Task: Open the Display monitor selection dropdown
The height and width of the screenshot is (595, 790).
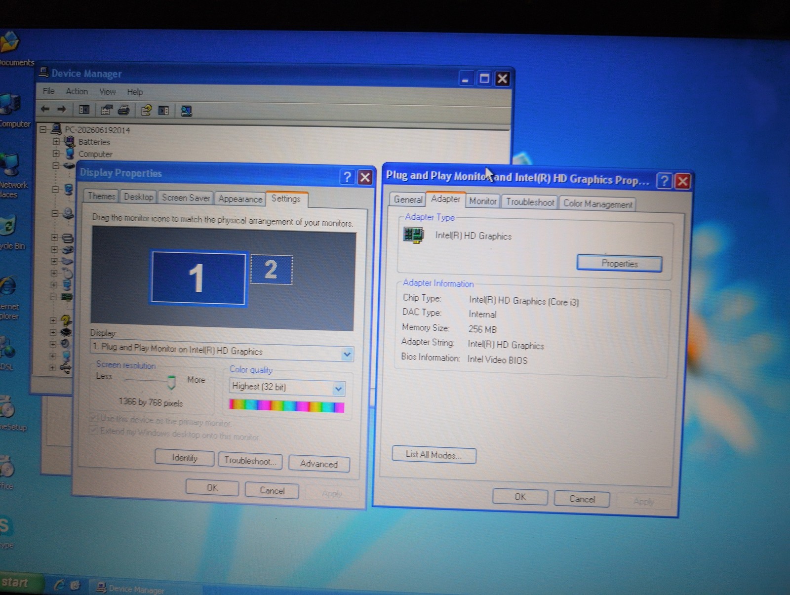Action: coord(347,354)
